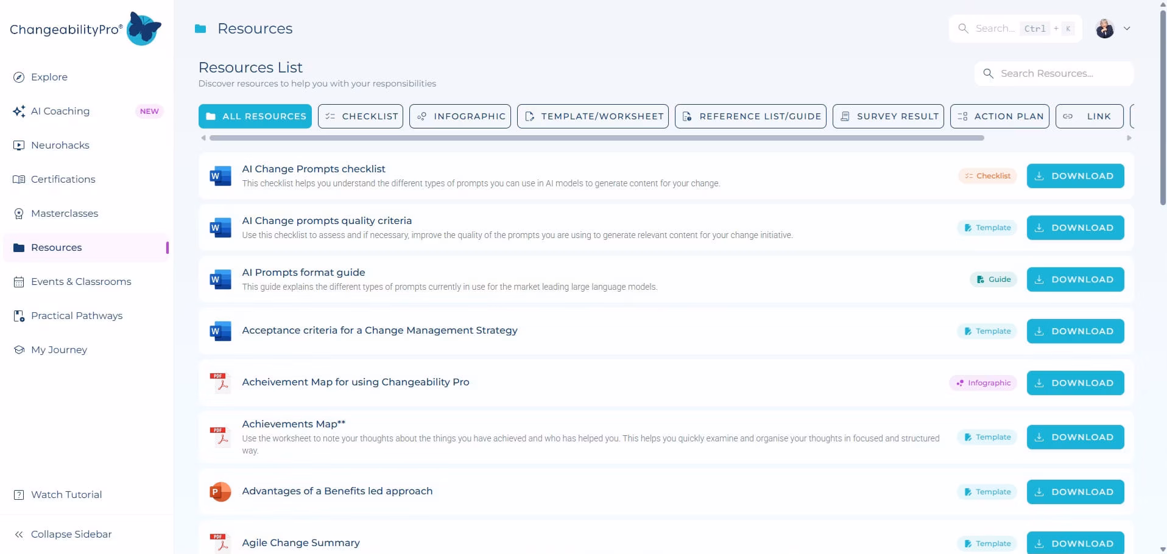Expand the user profile chevron menu
Image resolution: width=1167 pixels, height=554 pixels.
tap(1128, 28)
